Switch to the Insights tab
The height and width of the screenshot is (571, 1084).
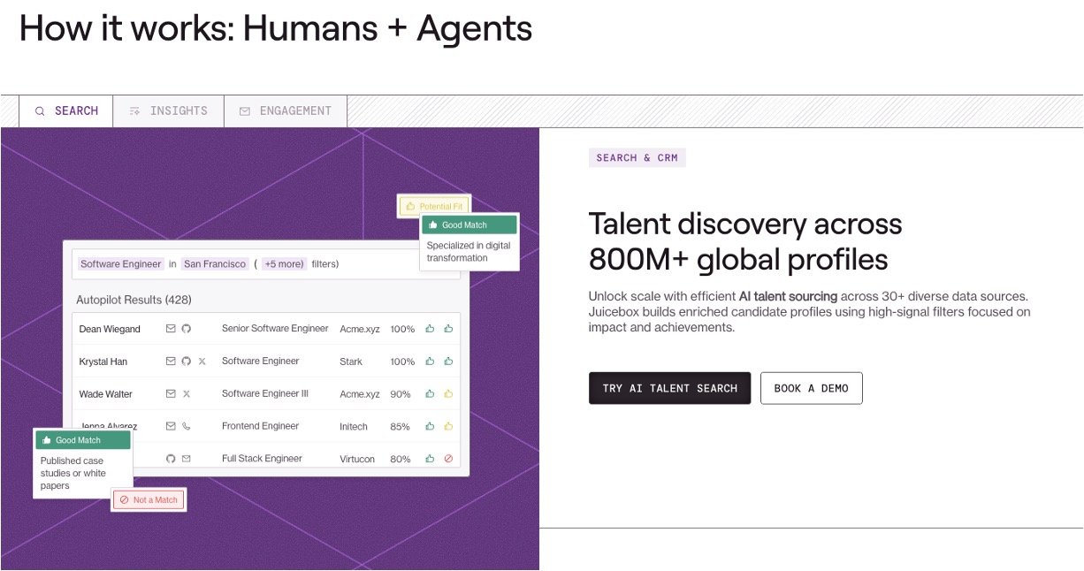168,111
